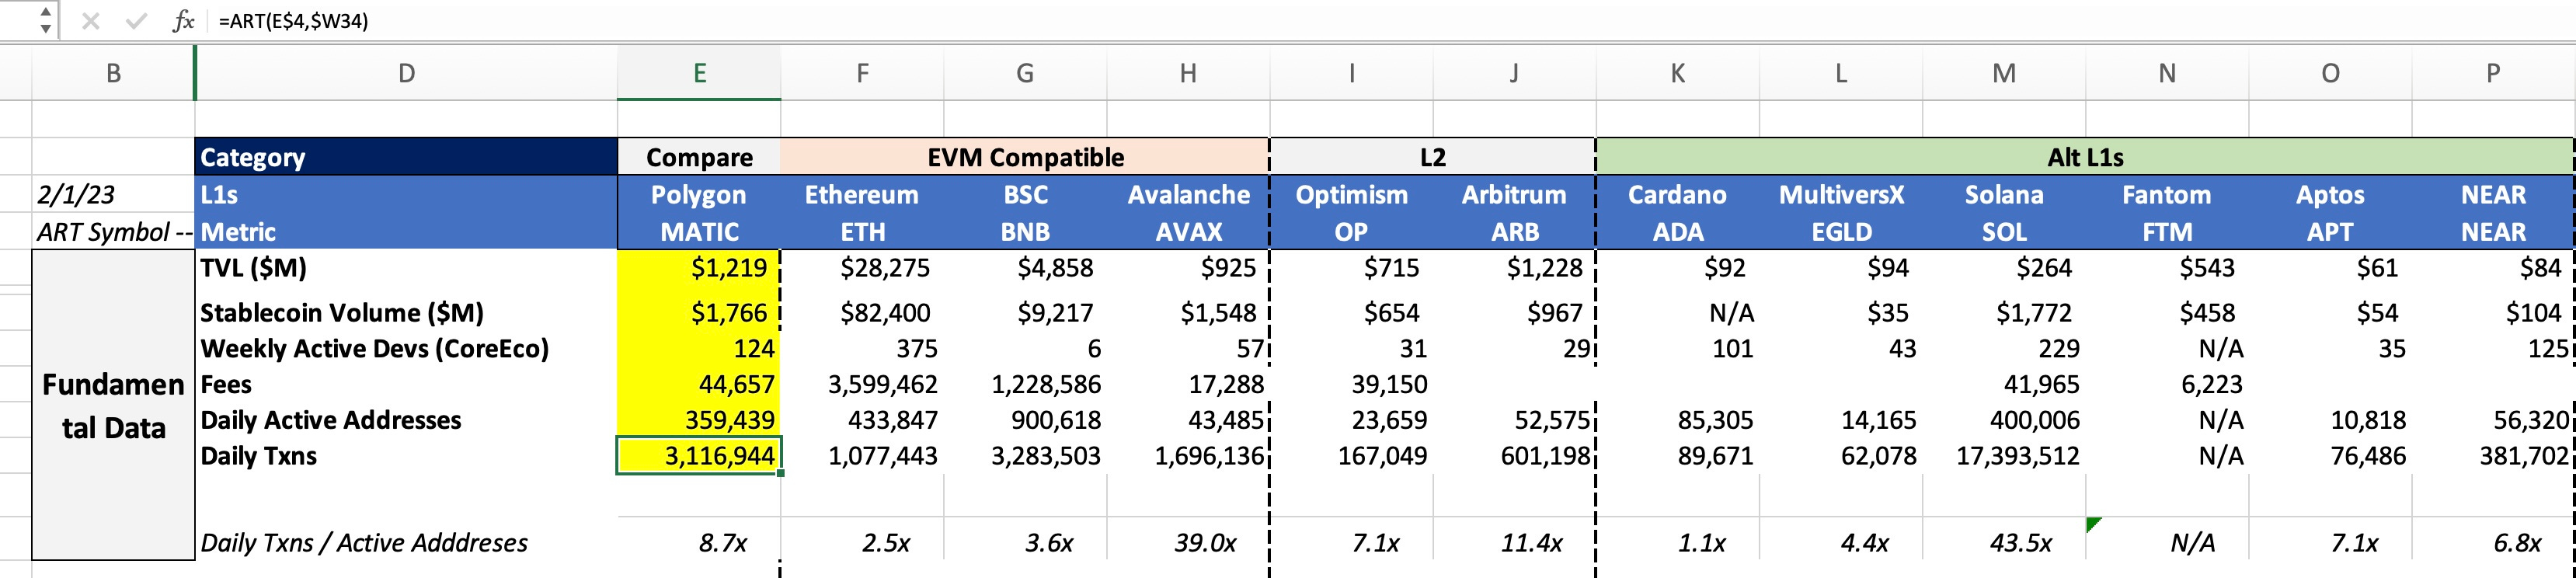Click the green error triangle in Fantom ratio cell
The height and width of the screenshot is (578, 2576).
(2095, 524)
